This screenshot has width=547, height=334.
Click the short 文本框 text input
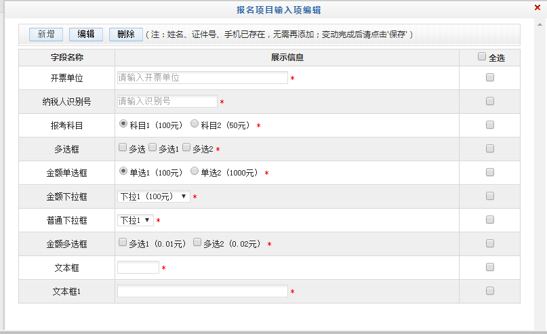pyautogui.click(x=138, y=268)
